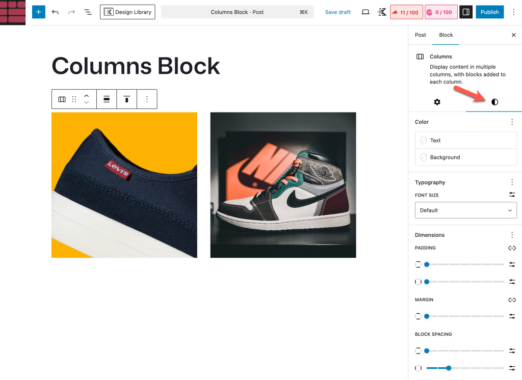Click the block inserter plus button
The height and width of the screenshot is (380, 522).
[39, 12]
